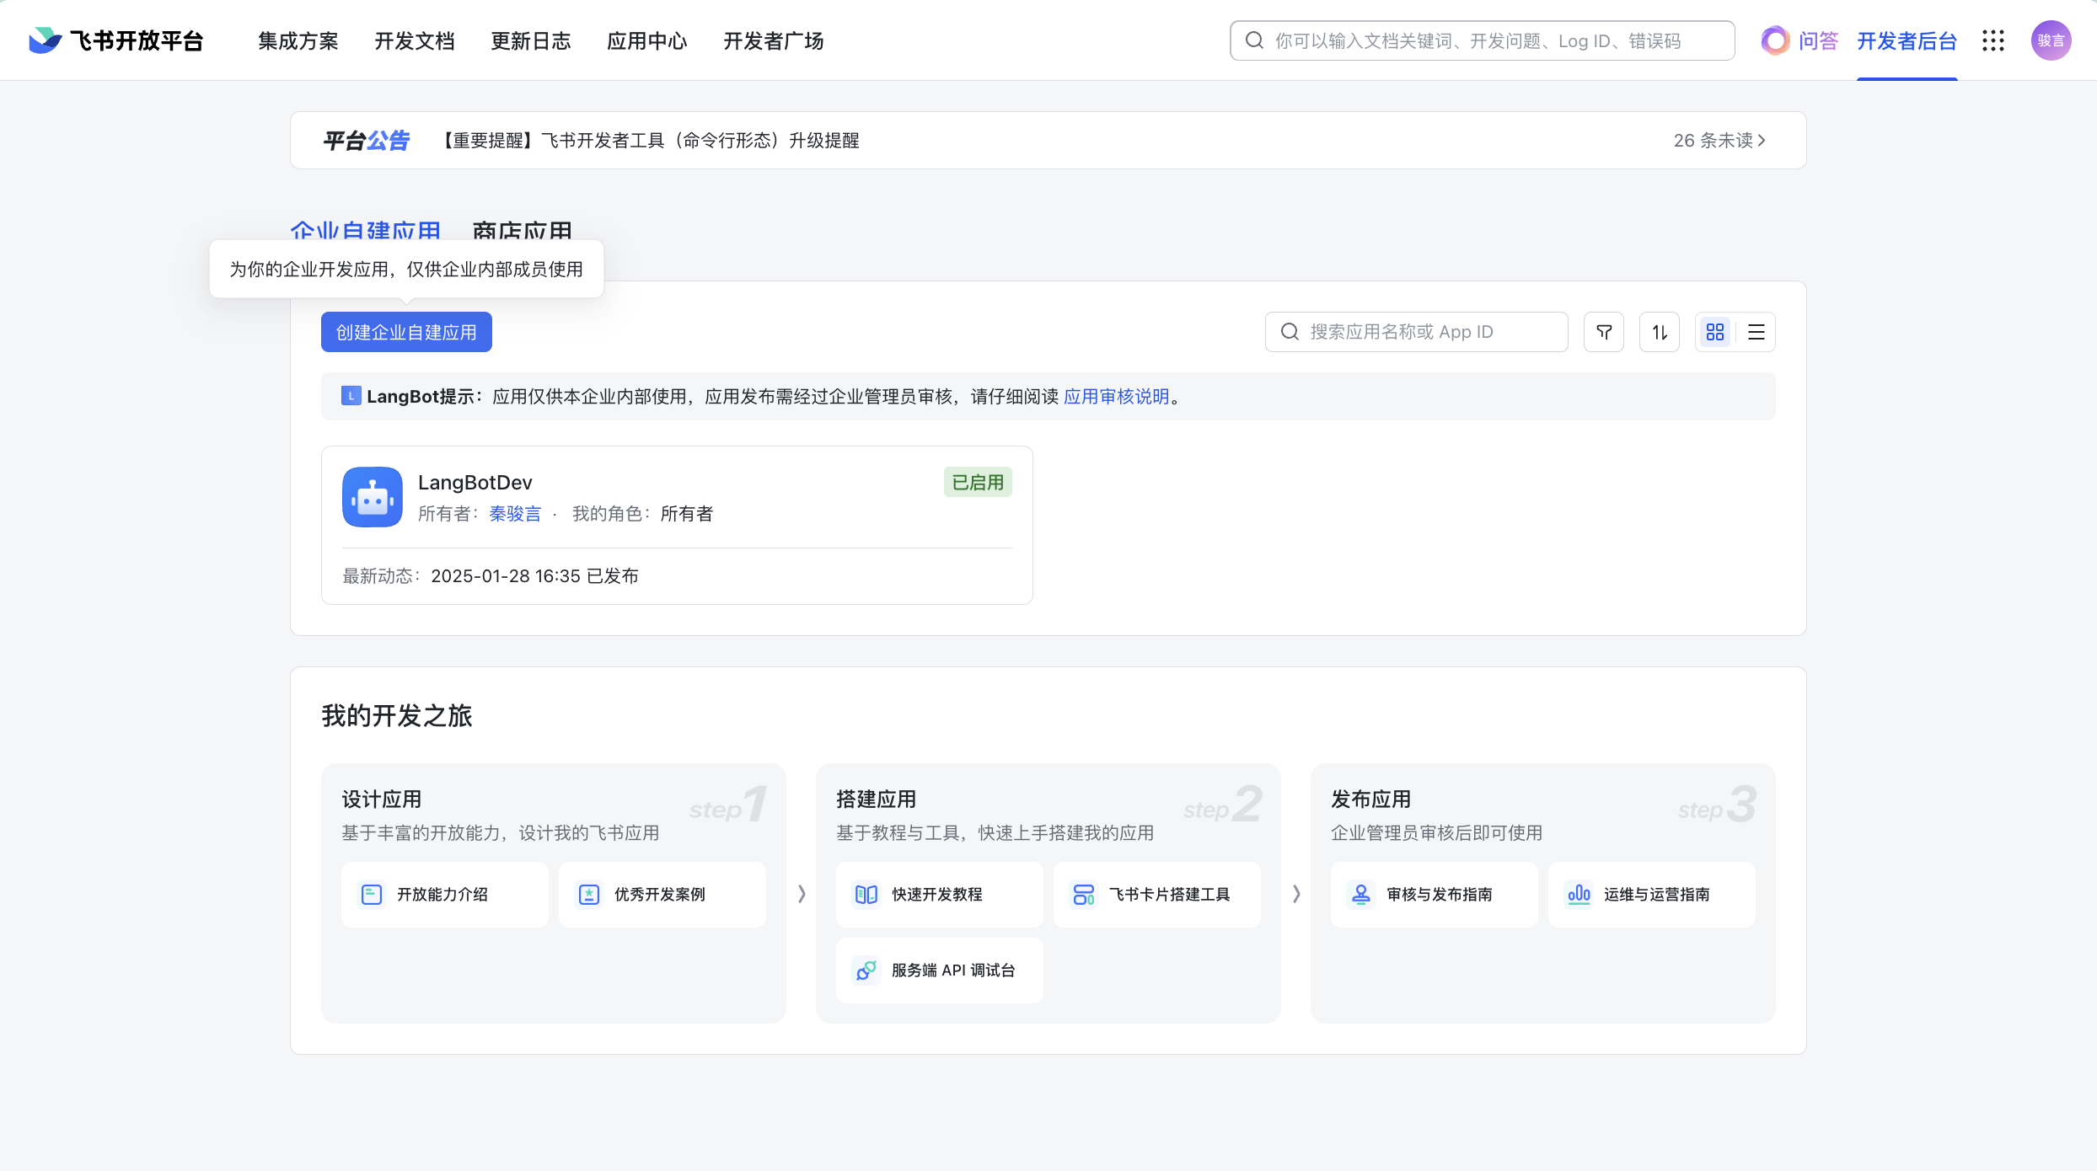Open the 应用审核说明 link

1116,397
